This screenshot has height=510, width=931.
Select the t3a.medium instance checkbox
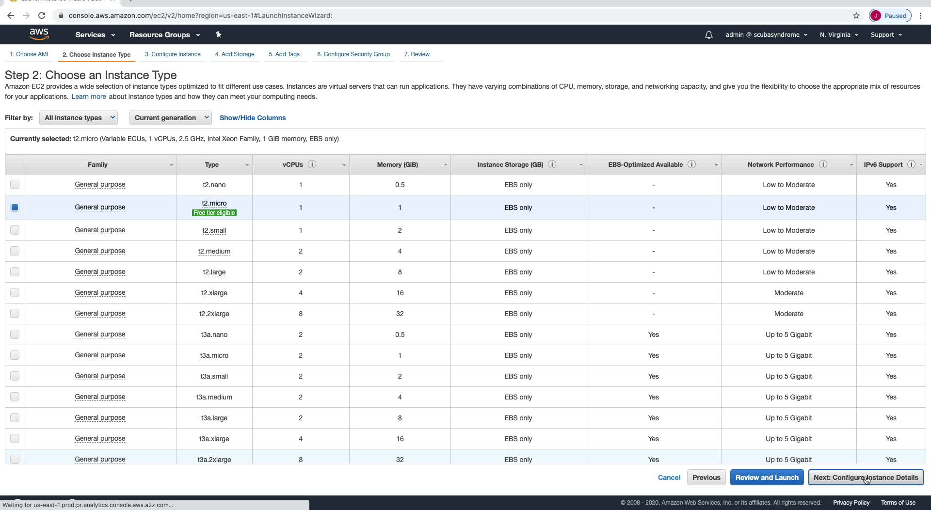[x=15, y=397]
